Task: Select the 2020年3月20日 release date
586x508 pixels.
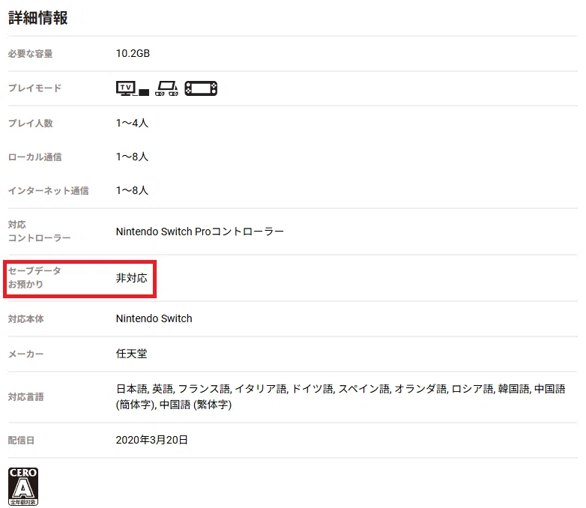Action: tap(151, 440)
